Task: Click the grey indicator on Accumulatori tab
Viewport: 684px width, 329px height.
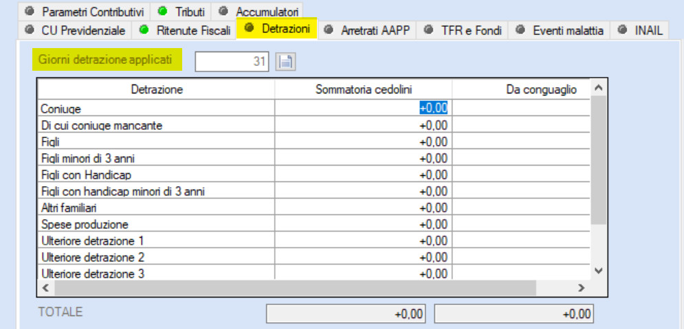Action: pyautogui.click(x=223, y=10)
